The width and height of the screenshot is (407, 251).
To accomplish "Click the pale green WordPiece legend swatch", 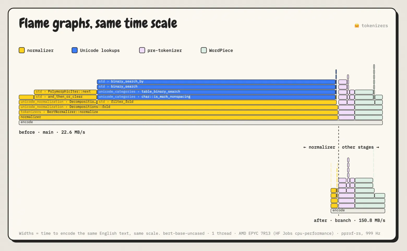I will [x=204, y=50].
